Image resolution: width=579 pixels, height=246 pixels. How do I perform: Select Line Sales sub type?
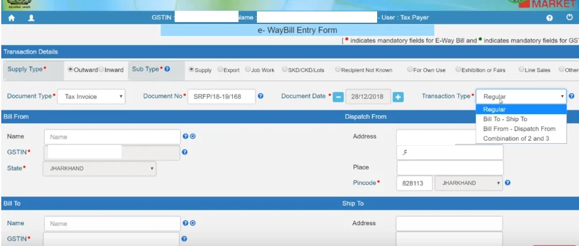pos(521,69)
